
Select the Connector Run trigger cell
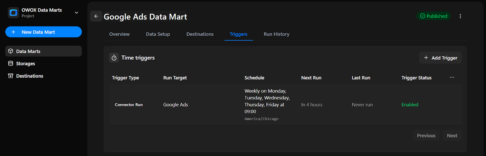pos(129,105)
